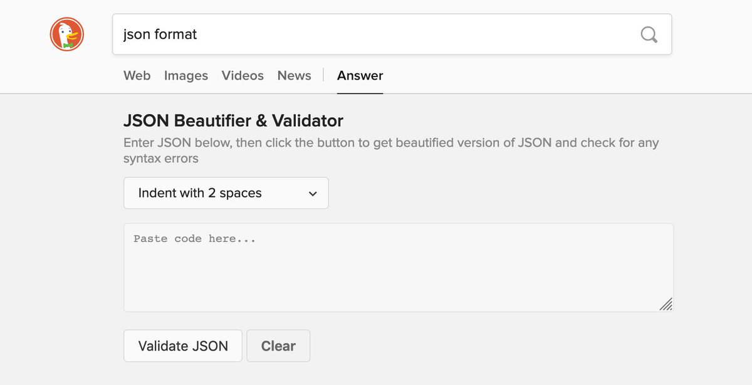This screenshot has width=752, height=385.
Task: Click the Validate JSON button
Action: click(183, 346)
